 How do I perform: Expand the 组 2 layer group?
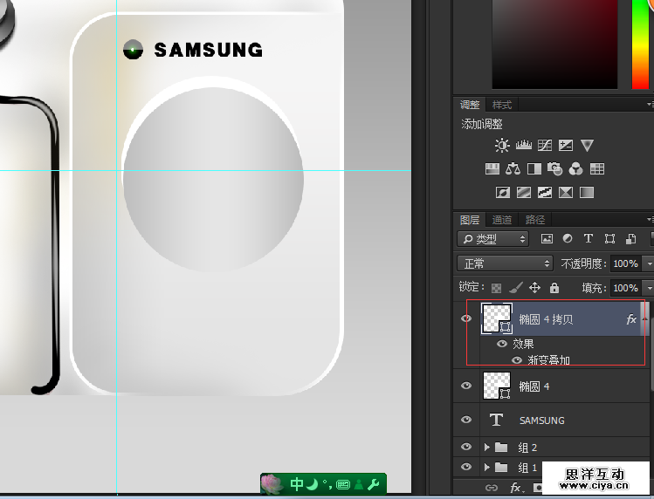[486, 448]
